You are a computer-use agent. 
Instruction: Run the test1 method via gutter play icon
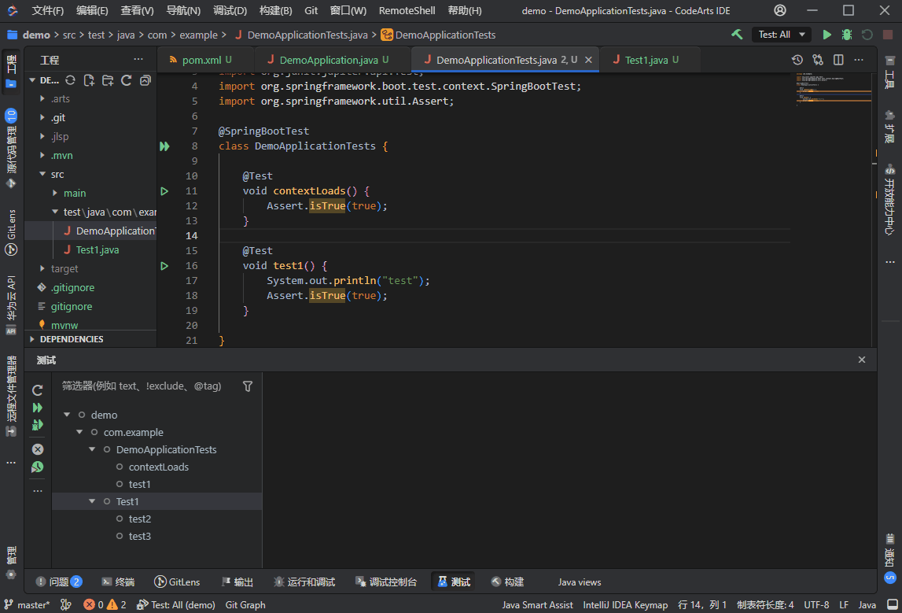164,265
